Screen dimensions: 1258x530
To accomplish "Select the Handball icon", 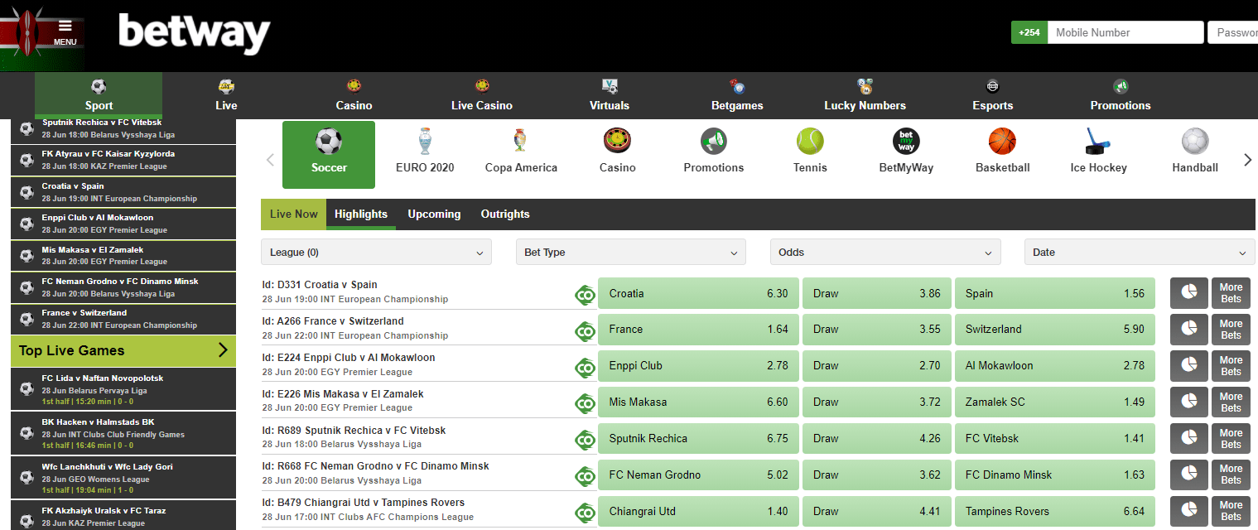I will [1195, 141].
